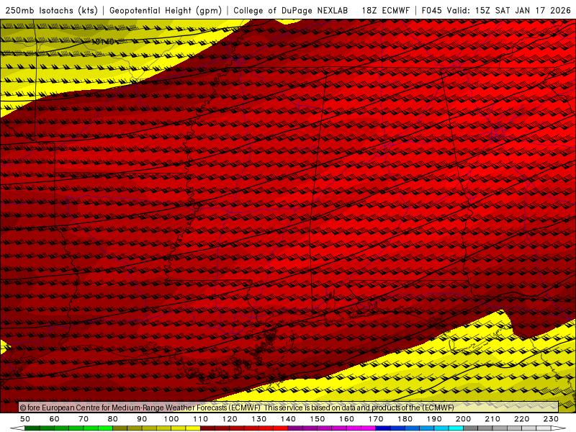Image resolution: width=576 pixels, height=432 pixels.
Task: Click the "Geopotential Height (gpm)" header label
Action: pyautogui.click(x=166, y=10)
